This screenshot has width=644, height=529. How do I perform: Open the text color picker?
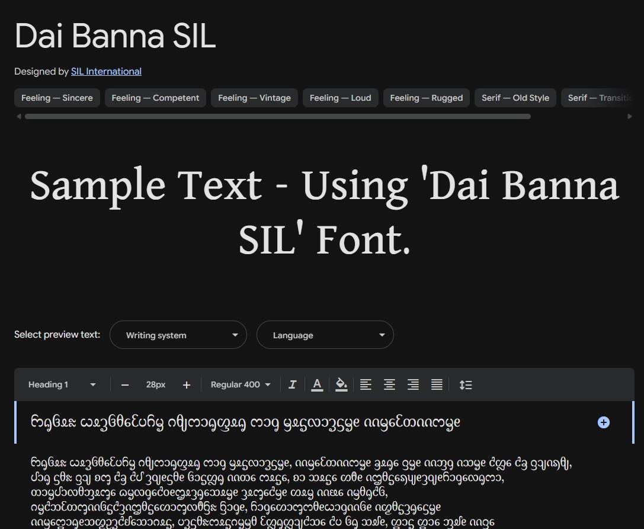[x=316, y=385]
